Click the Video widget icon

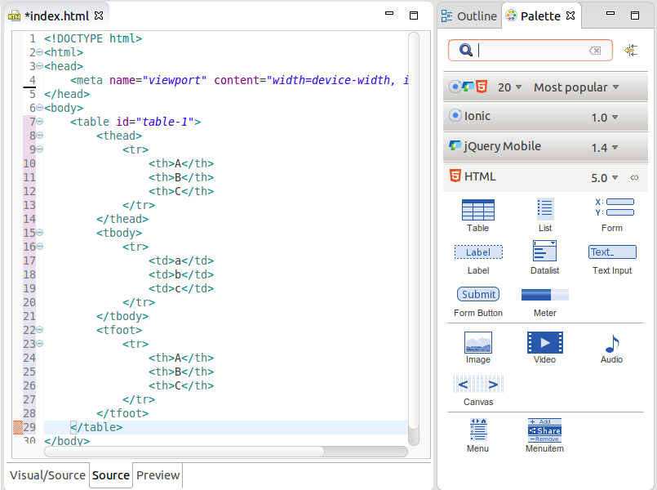(544, 343)
